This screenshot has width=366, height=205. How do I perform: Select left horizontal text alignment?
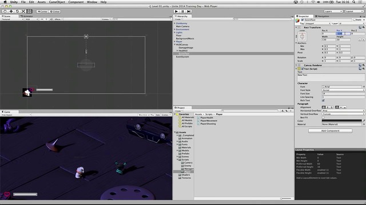pyautogui.click(x=324, y=108)
